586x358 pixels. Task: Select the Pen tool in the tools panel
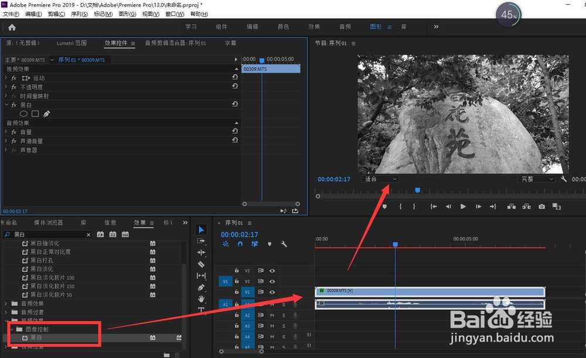click(x=201, y=287)
